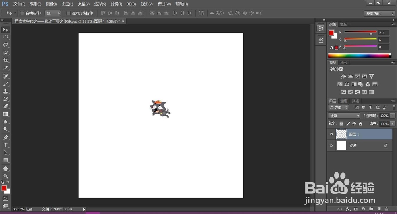Hide 图层 1 with eye icon
The image size is (397, 214).
331,134
